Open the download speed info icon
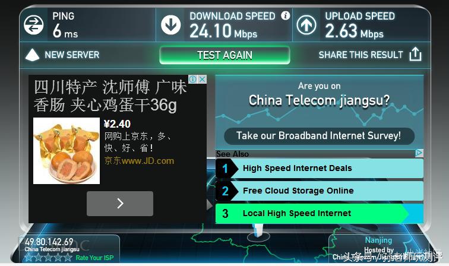449x266 pixels. pyautogui.click(x=285, y=15)
